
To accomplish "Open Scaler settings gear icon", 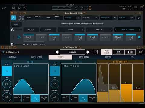I will pos(139,18).
